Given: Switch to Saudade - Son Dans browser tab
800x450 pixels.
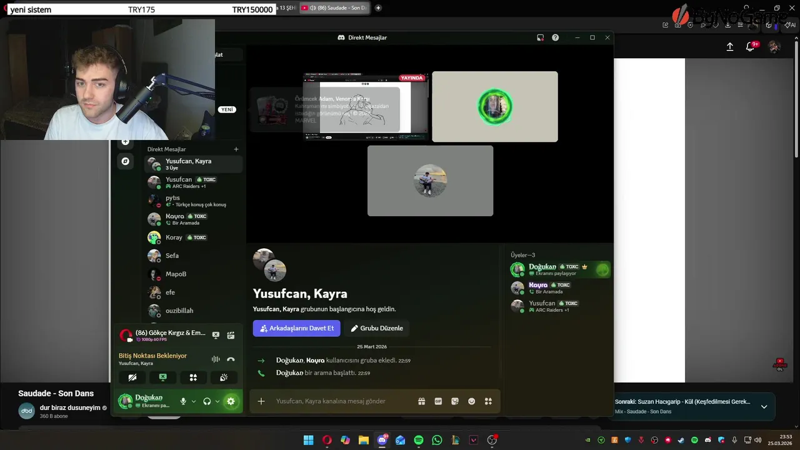Looking at the screenshot, I should pos(335,8).
